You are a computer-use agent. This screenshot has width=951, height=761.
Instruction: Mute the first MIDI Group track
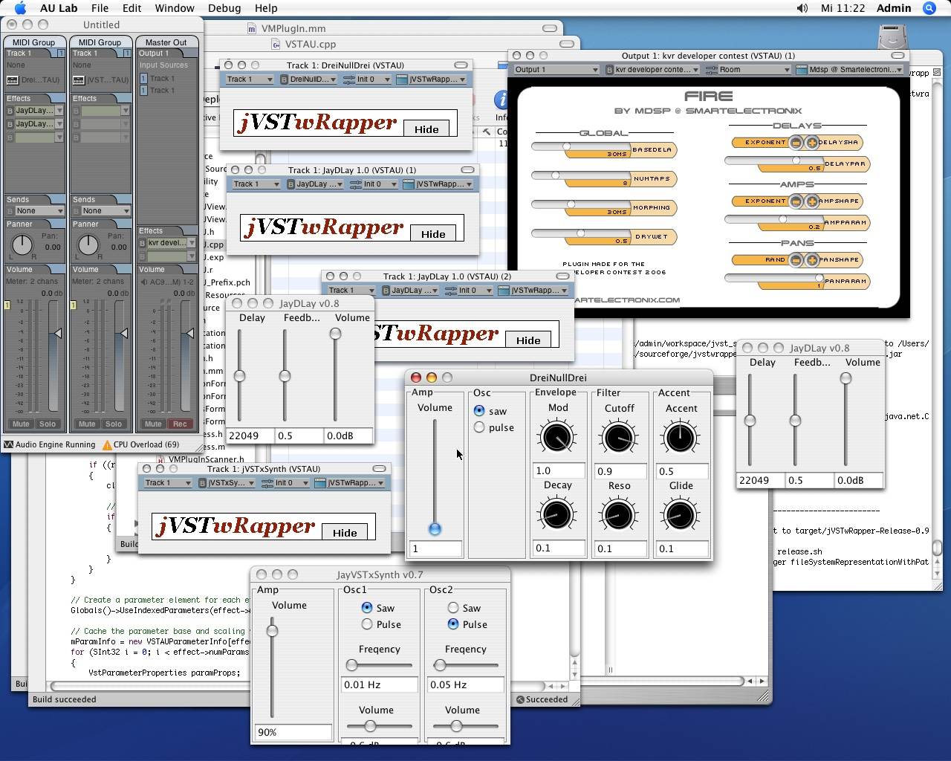(x=21, y=424)
